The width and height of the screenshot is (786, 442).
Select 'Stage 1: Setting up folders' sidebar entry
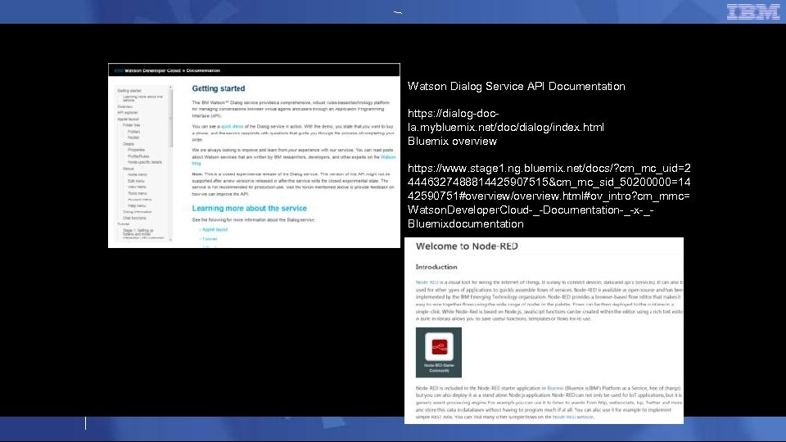click(143, 234)
